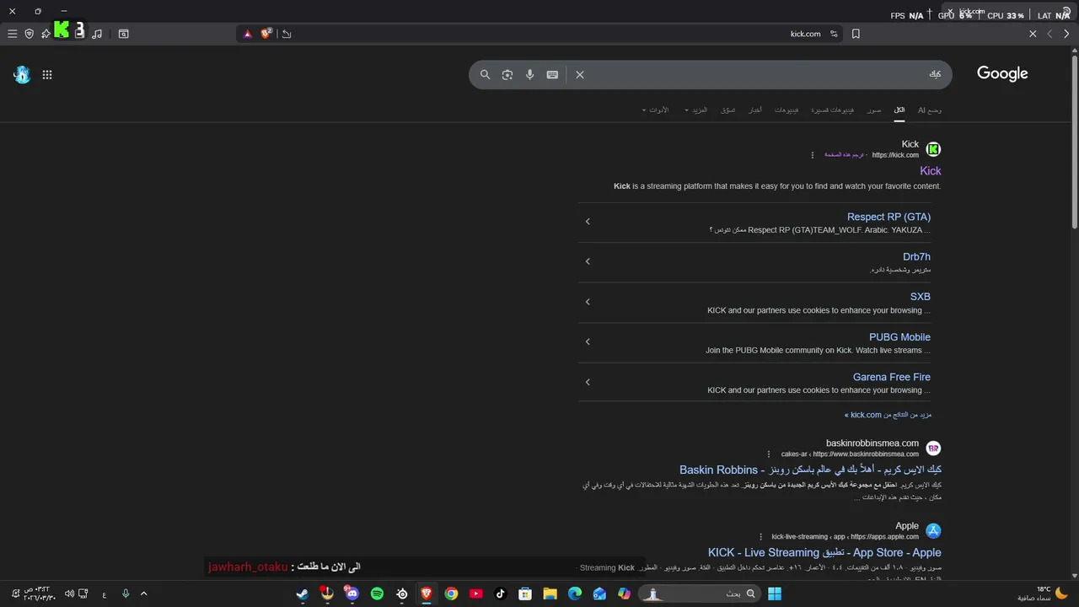This screenshot has height=607, width=1079.
Task: Expand the Respect RP (GTA) sitelink chevron
Action: pos(588,222)
